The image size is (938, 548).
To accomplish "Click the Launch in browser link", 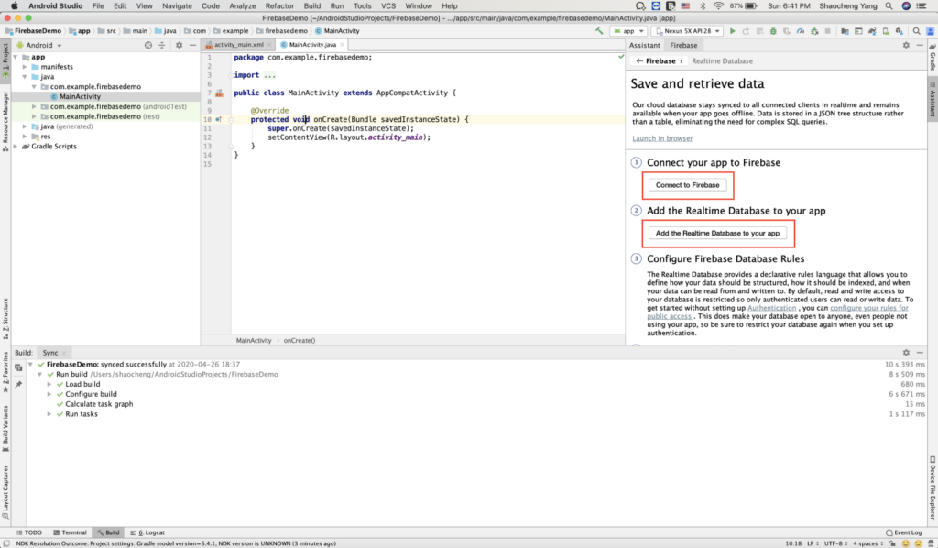I will click(x=662, y=138).
